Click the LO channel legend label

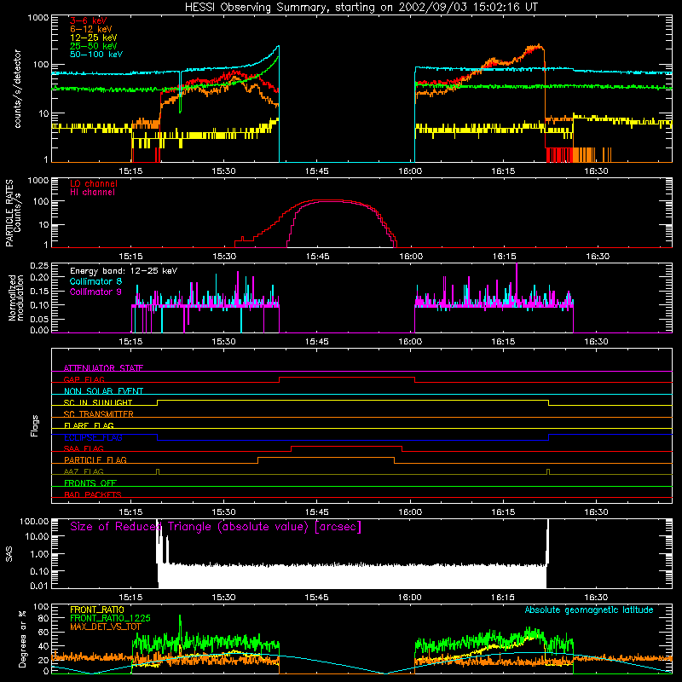[94, 183]
